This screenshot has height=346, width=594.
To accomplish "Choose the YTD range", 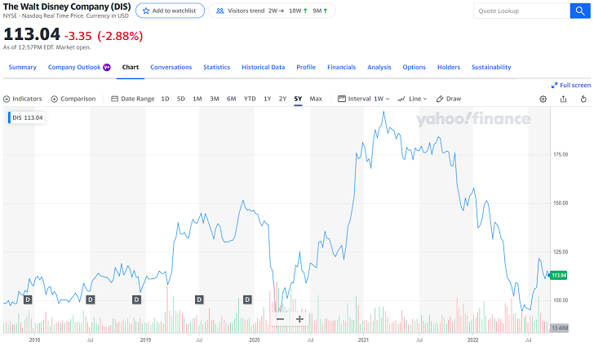I will click(x=250, y=99).
